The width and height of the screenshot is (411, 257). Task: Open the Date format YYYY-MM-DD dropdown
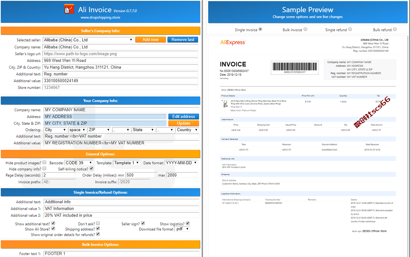pos(181,163)
